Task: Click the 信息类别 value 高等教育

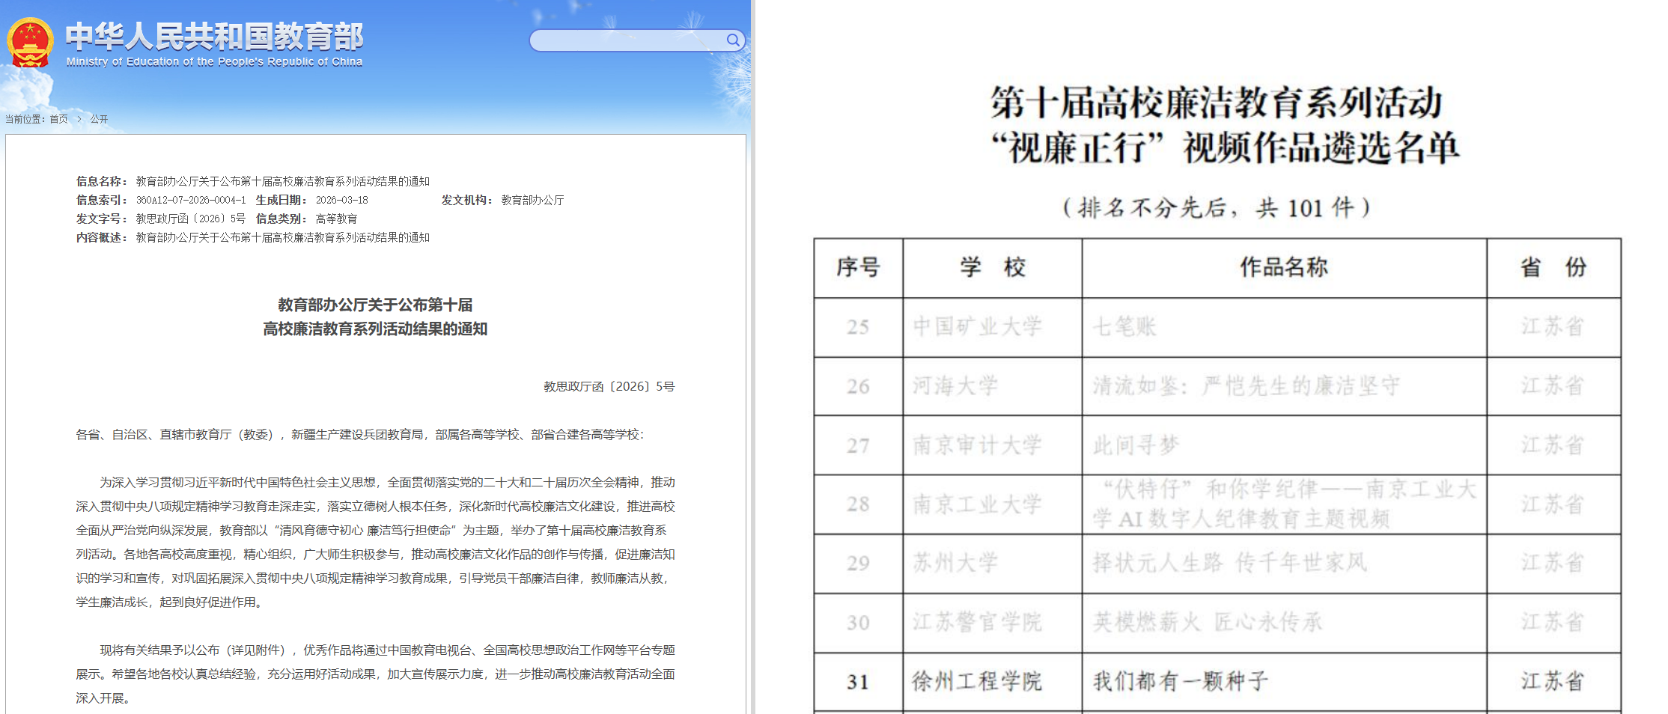Action: pos(336,219)
